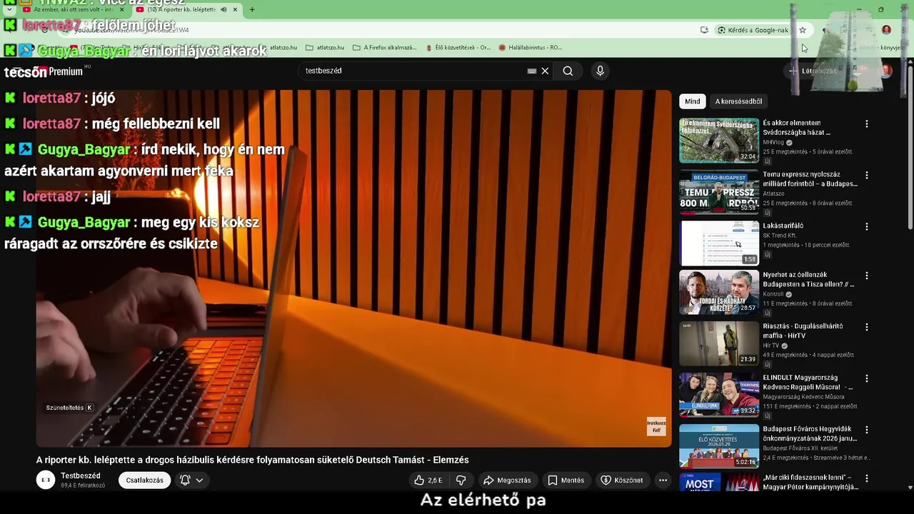
Task: Open the tab list dropdown arrow
Action: pyautogui.click(x=9, y=9)
